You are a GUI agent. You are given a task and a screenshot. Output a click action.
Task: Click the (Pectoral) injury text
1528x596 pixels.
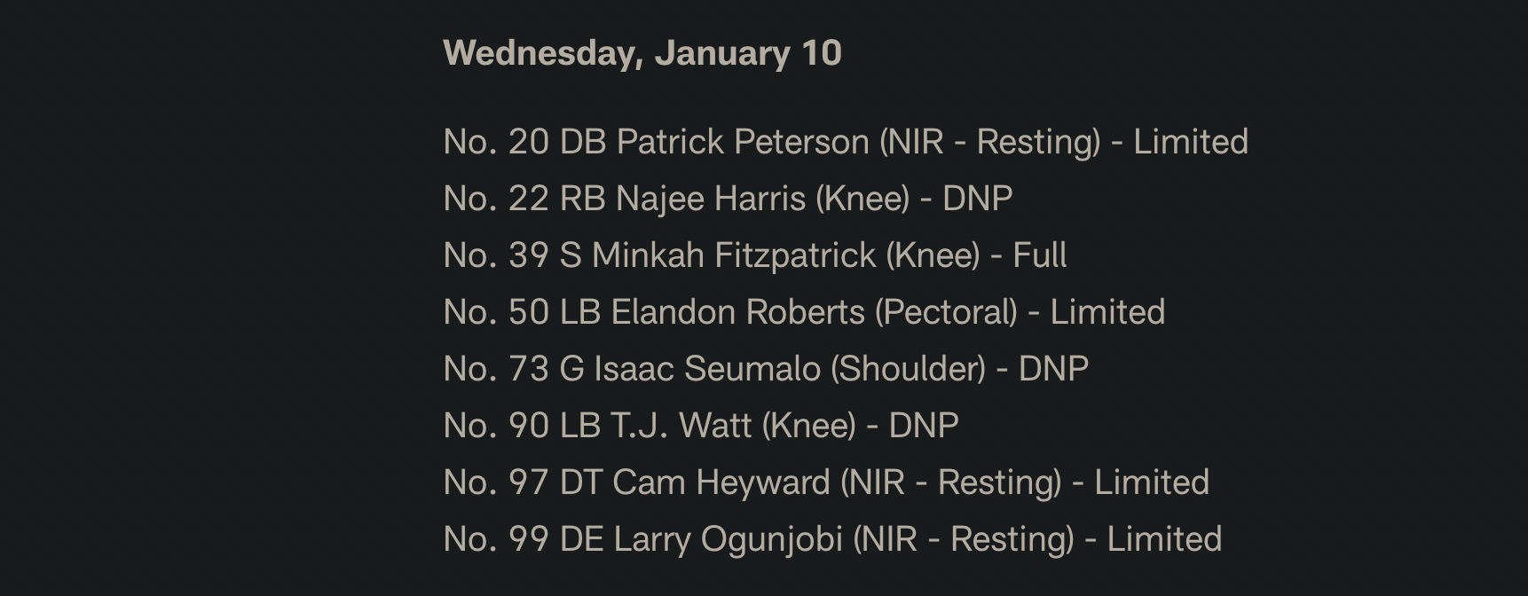point(946,312)
